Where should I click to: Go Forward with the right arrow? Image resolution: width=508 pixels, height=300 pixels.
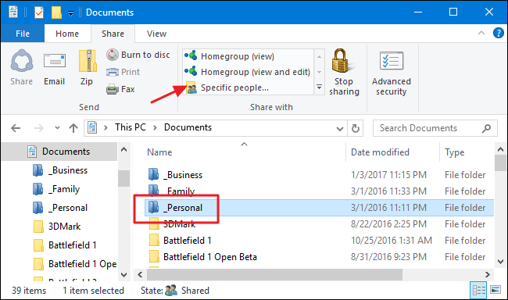[39, 128]
